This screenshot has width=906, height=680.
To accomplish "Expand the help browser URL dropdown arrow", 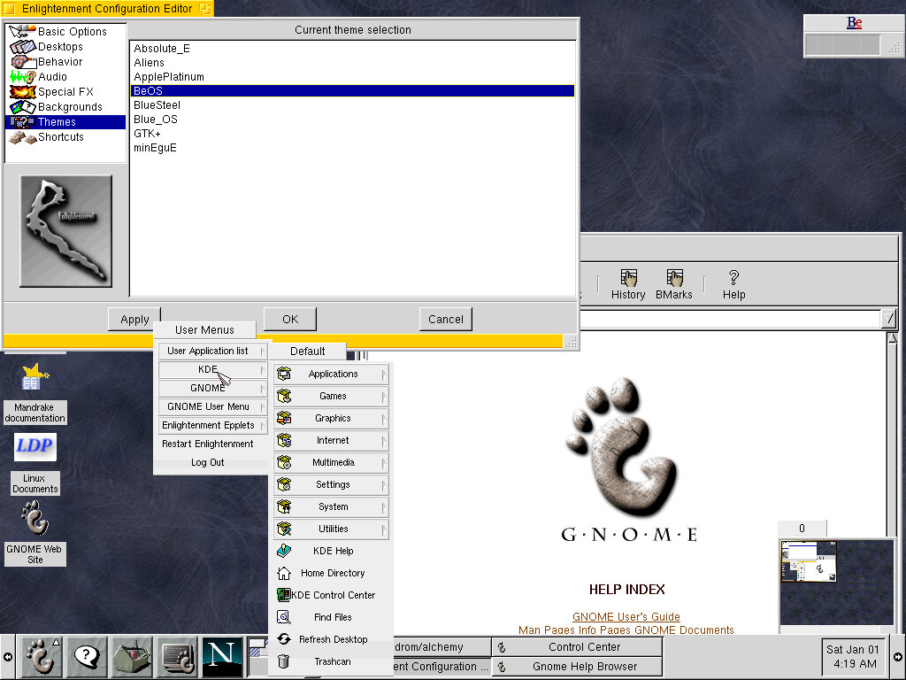I will tap(889, 319).
